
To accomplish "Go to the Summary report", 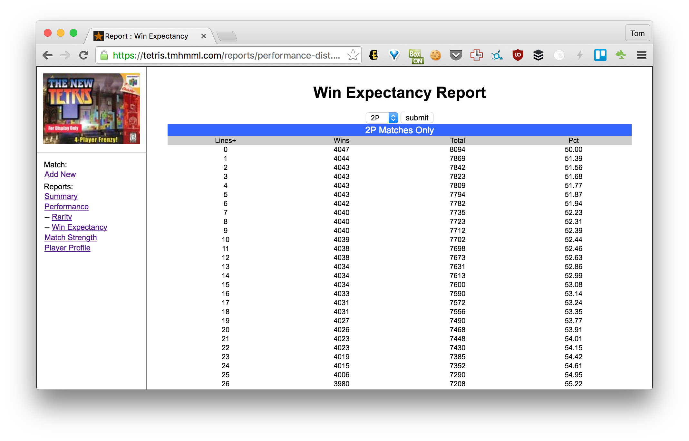I will point(61,196).
